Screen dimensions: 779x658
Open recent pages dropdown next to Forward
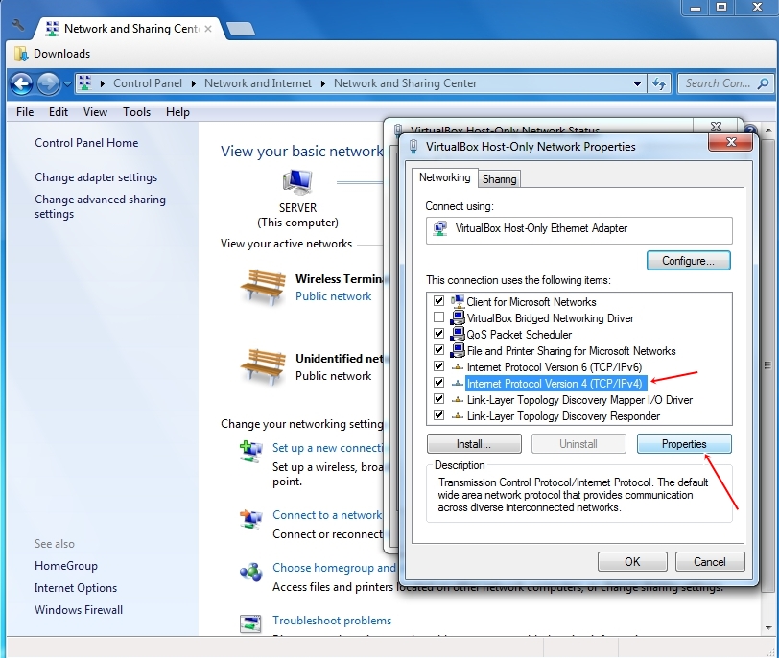(67, 83)
